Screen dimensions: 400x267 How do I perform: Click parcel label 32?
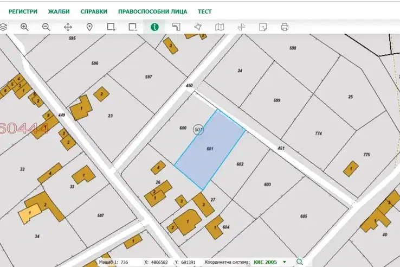tap(22, 169)
